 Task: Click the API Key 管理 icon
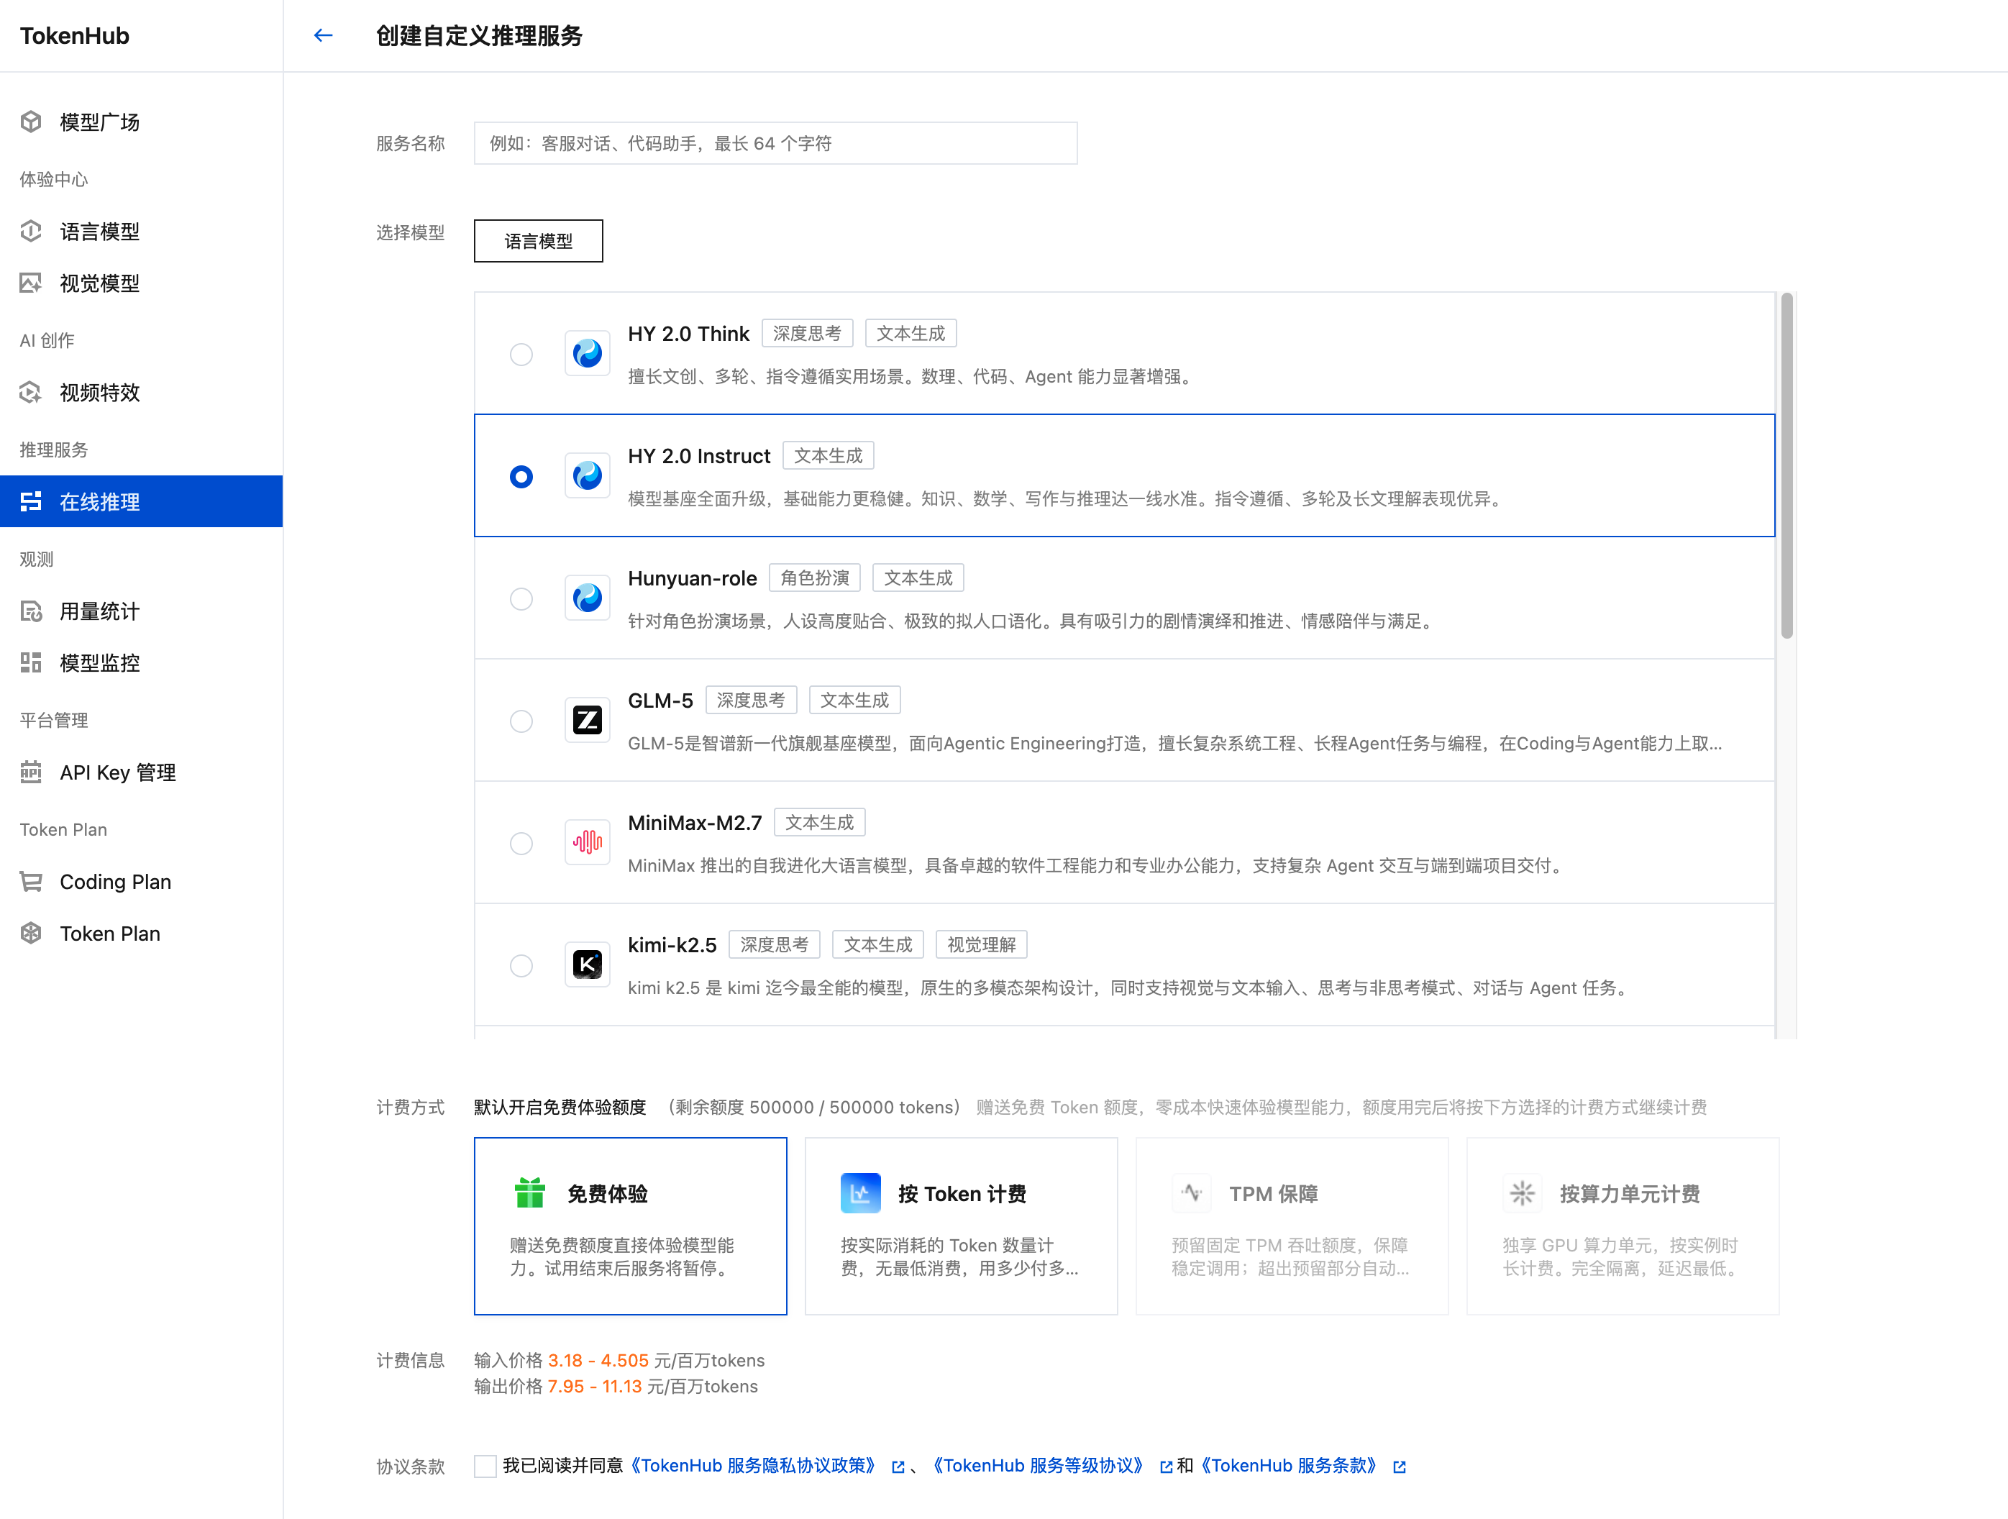point(32,772)
